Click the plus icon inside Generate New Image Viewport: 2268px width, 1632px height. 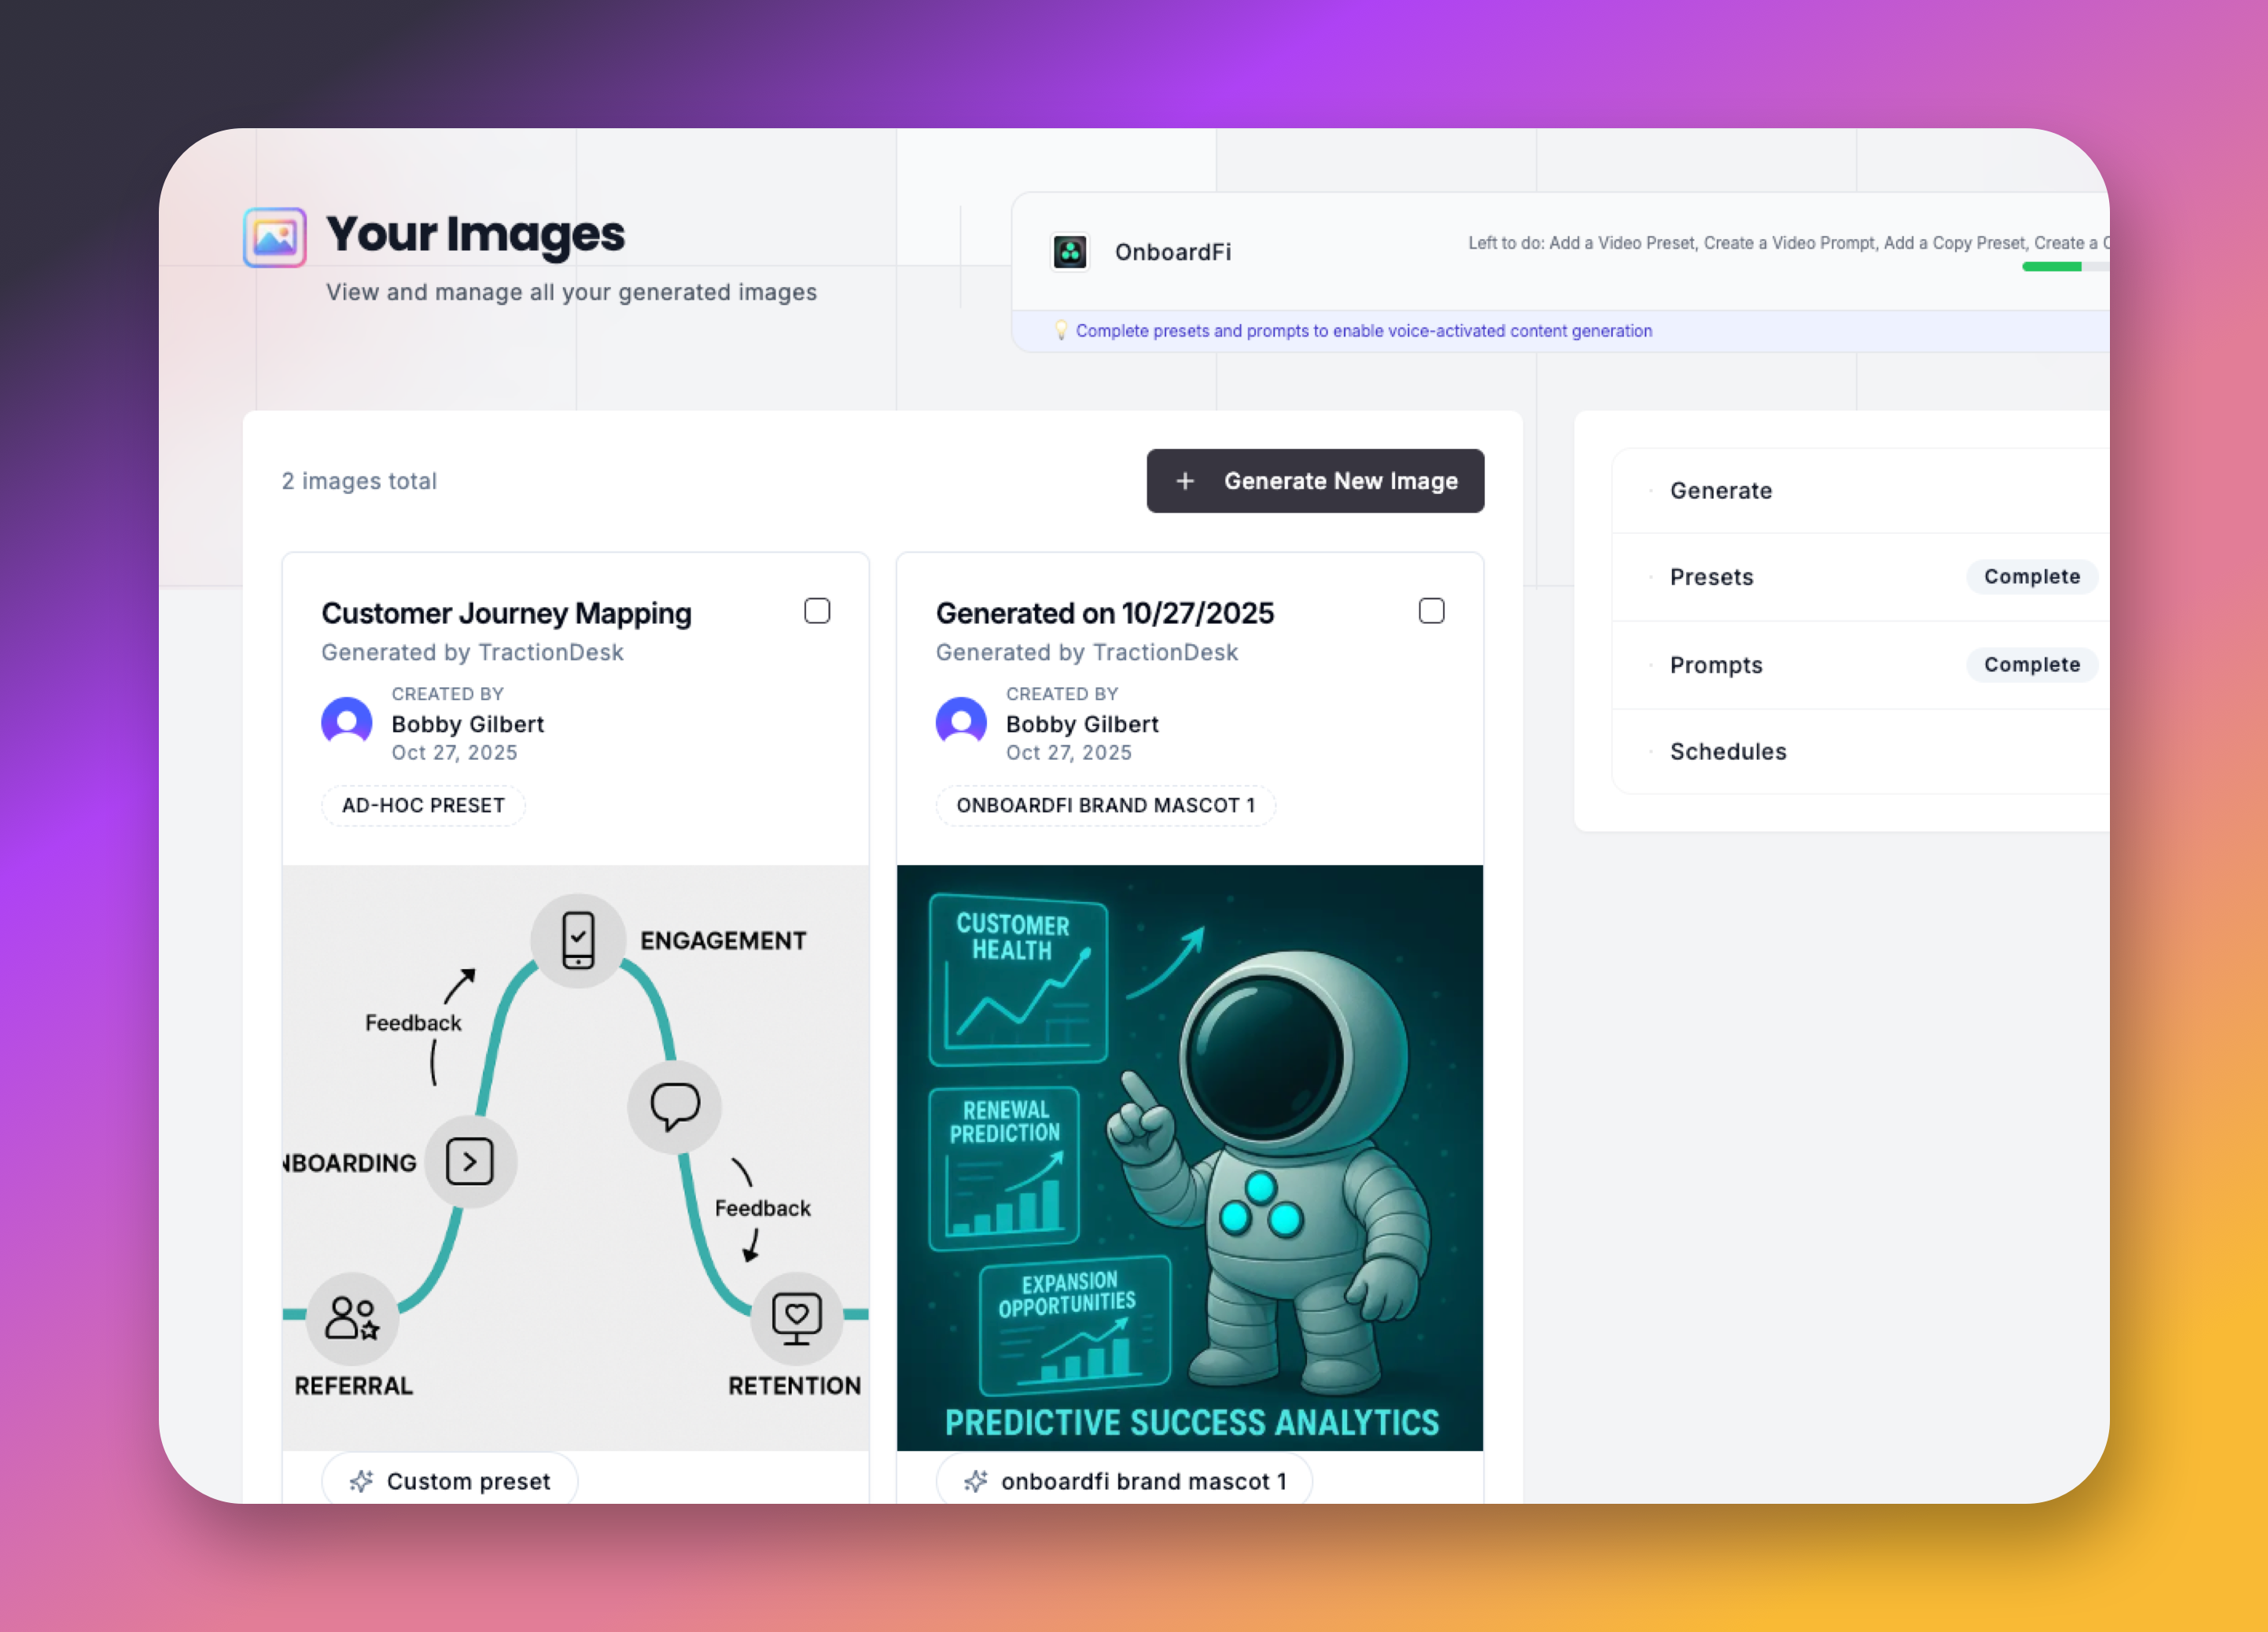1186,481
